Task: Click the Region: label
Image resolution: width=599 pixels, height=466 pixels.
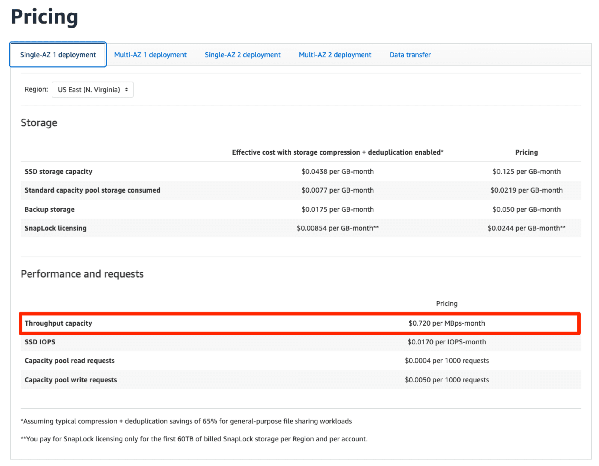Action: pyautogui.click(x=36, y=89)
